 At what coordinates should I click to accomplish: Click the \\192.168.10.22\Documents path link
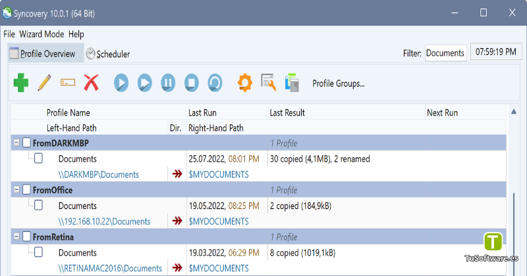[104, 221]
